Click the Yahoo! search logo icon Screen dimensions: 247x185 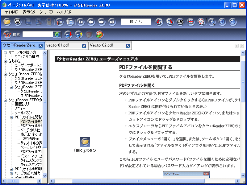click(x=7, y=35)
